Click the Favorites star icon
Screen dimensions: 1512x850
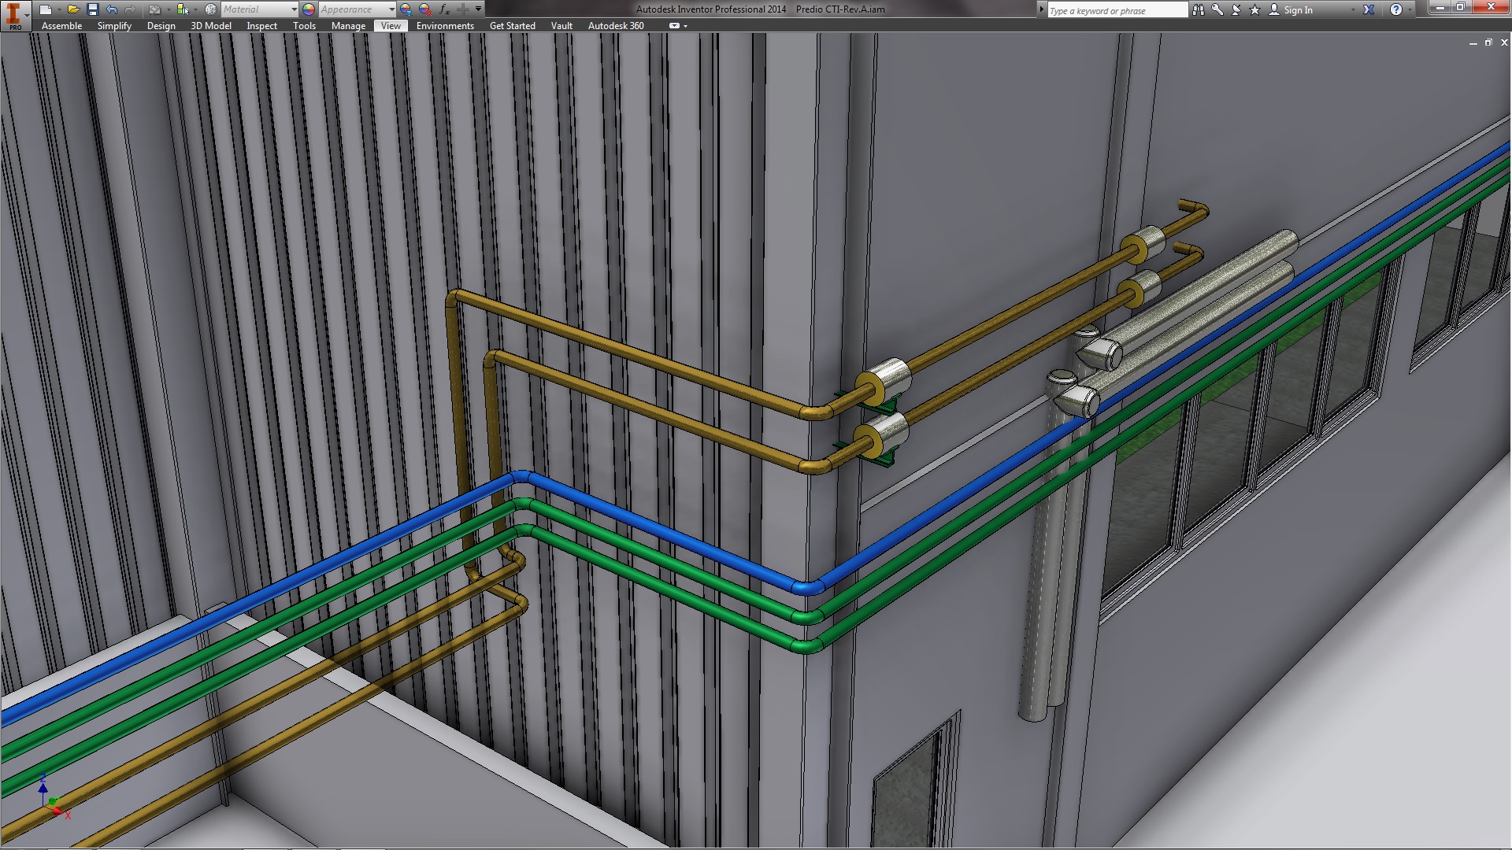tap(1254, 10)
